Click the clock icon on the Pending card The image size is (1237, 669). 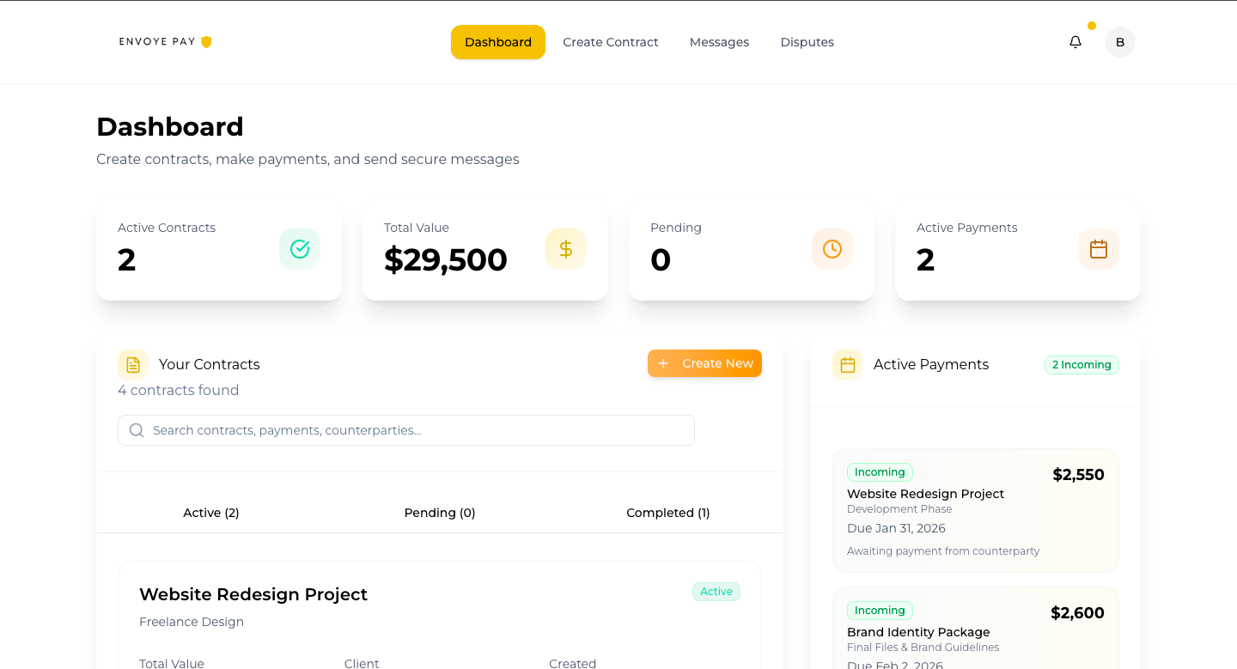[x=832, y=249]
